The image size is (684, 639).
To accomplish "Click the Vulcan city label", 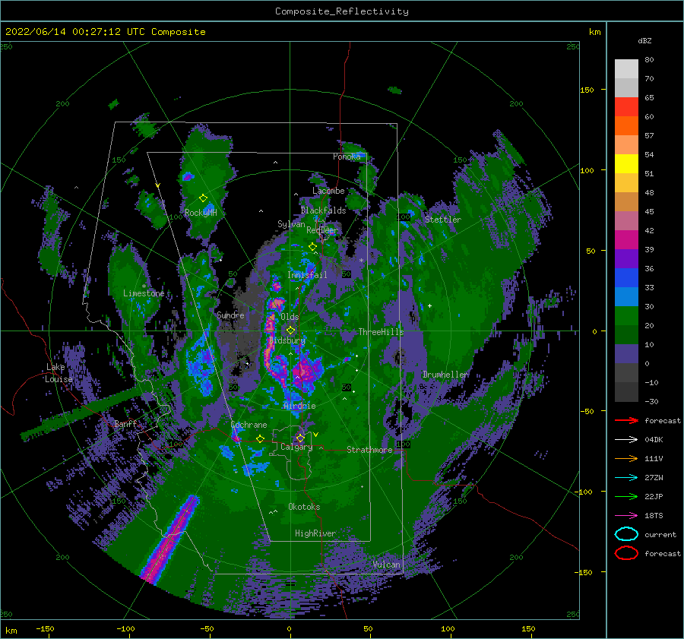I will (x=386, y=565).
